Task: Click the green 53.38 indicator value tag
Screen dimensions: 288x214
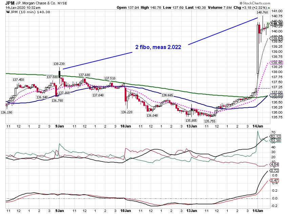Action: tap(275, 141)
